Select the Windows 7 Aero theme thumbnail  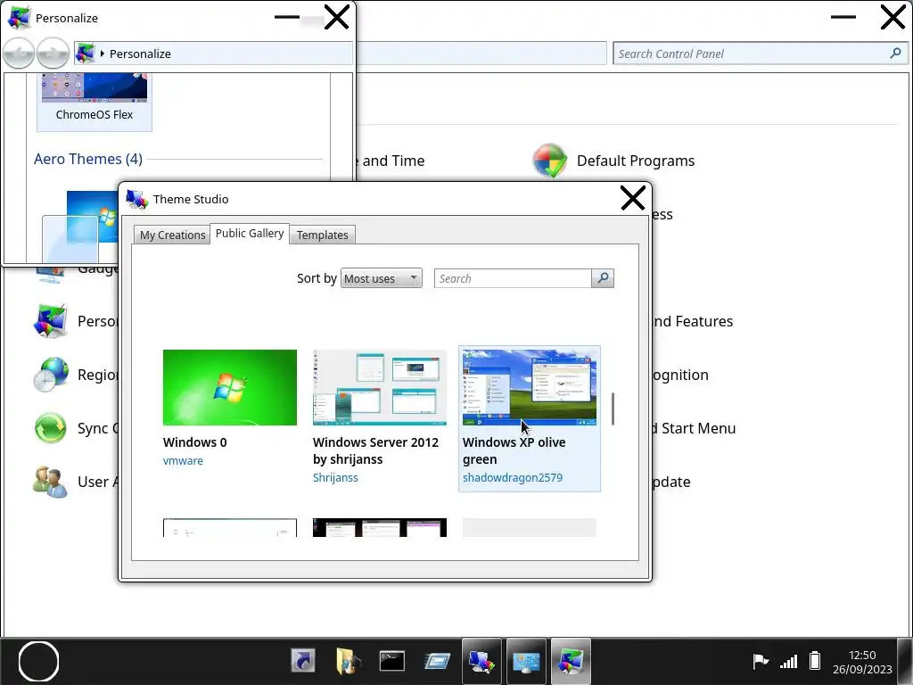(x=93, y=217)
